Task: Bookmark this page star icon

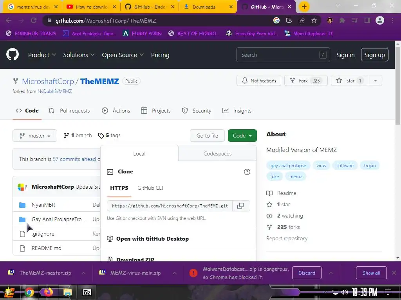Action: [314, 21]
